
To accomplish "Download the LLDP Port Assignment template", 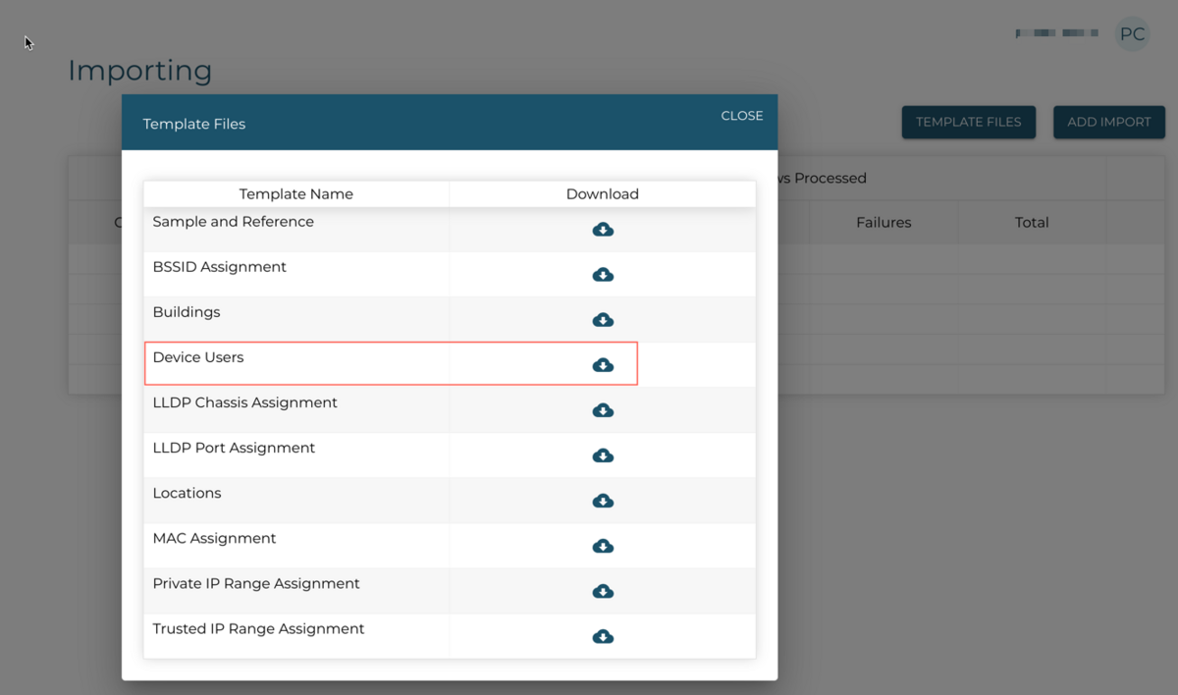I will point(603,454).
